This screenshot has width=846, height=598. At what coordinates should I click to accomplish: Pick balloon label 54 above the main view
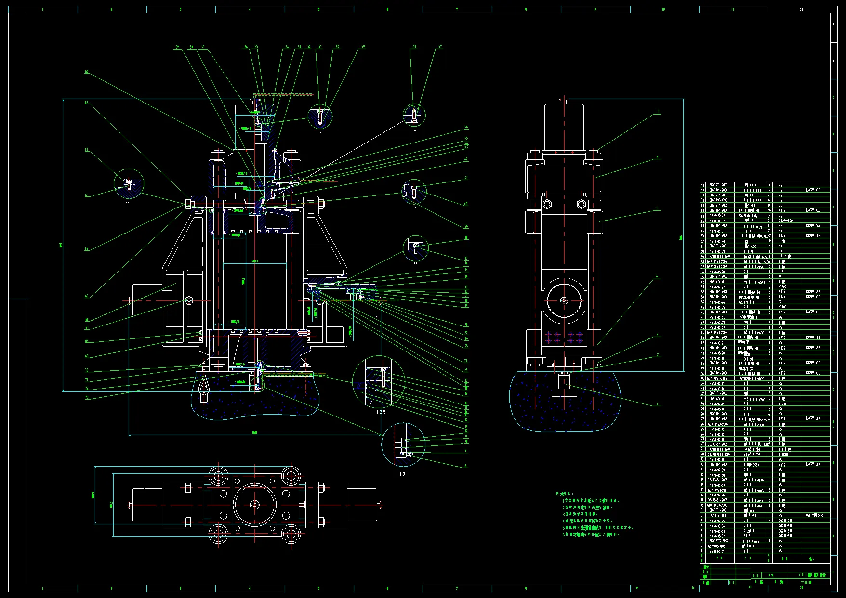tap(287, 47)
